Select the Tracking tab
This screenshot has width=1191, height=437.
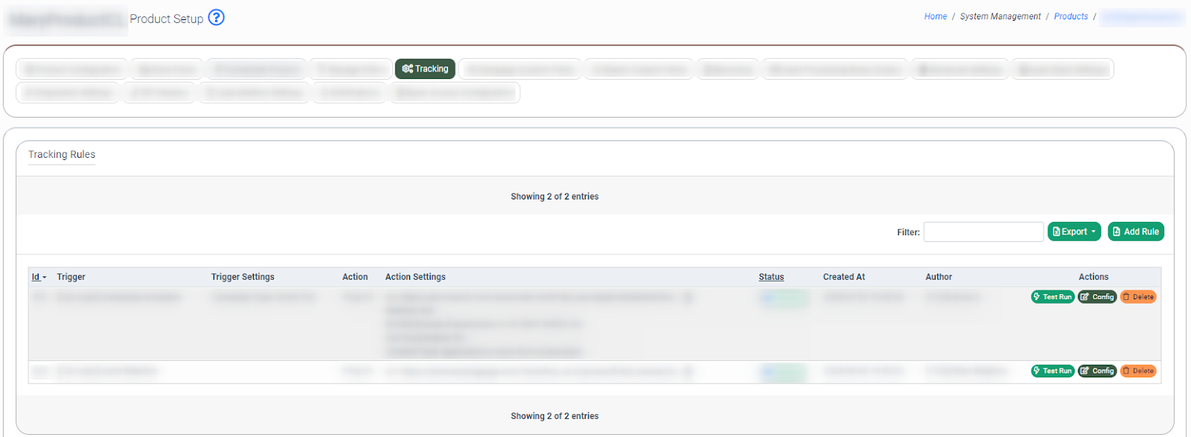coord(425,68)
